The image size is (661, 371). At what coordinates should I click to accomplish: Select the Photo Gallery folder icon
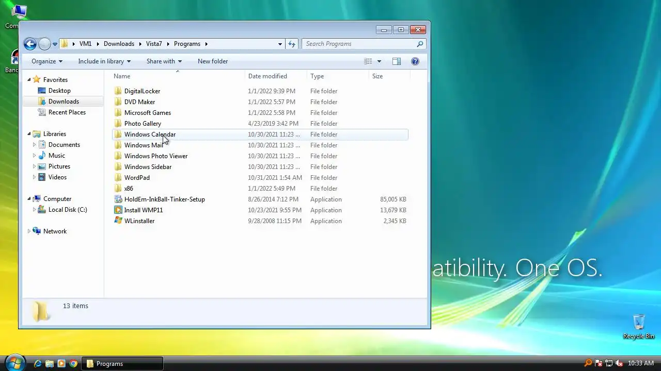[x=118, y=124]
